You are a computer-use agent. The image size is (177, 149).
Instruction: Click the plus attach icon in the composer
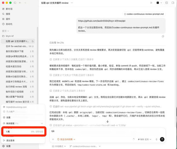53,139
